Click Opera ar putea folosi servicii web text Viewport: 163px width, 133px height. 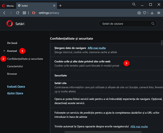108,101
